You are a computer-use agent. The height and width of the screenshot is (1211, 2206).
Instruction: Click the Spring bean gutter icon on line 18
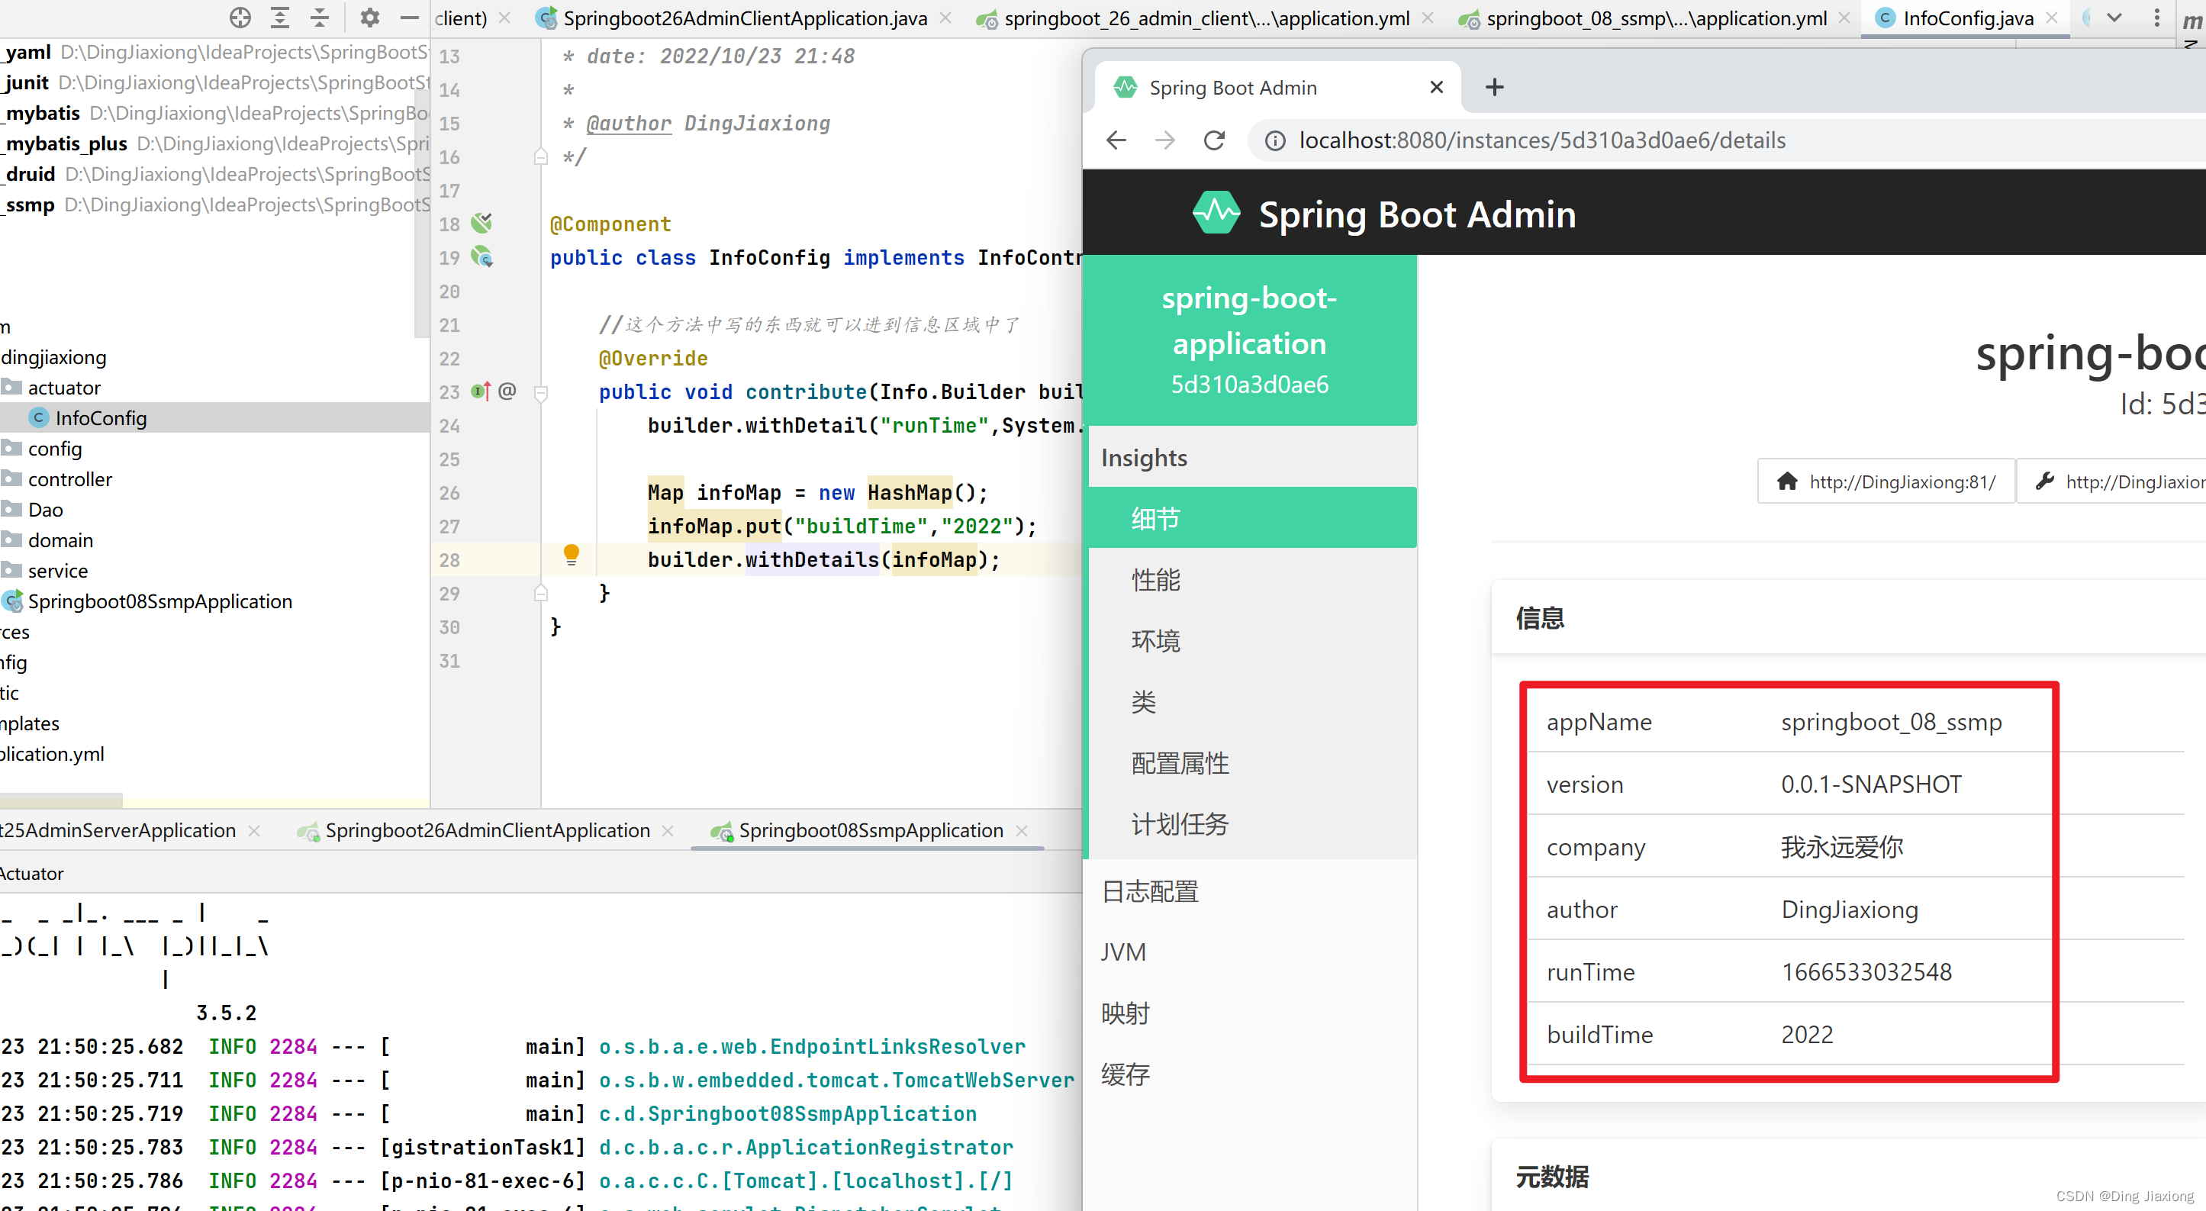[x=481, y=224]
